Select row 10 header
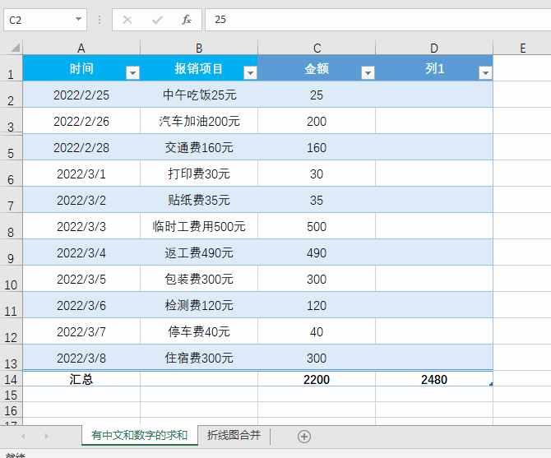 [11, 279]
